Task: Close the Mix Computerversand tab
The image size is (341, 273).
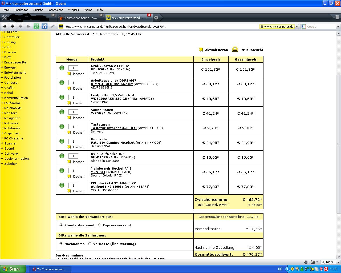Action: pyautogui.click(x=149, y=15)
